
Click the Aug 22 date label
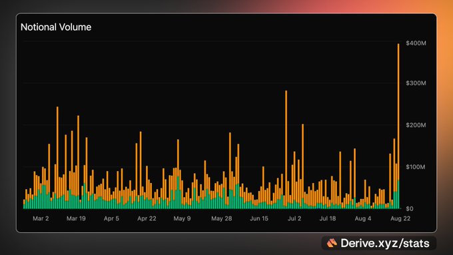pos(400,218)
